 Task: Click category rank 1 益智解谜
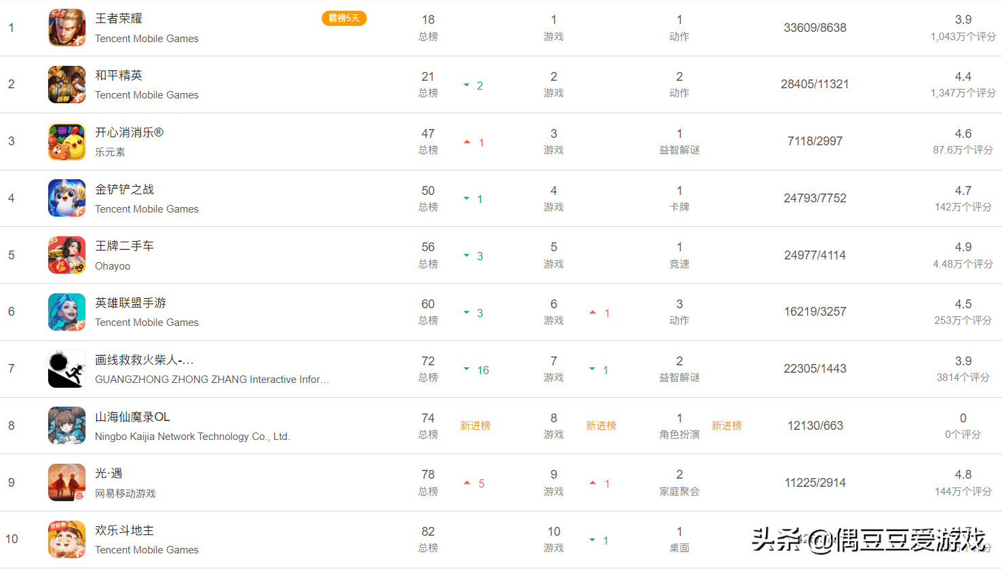pos(679,141)
